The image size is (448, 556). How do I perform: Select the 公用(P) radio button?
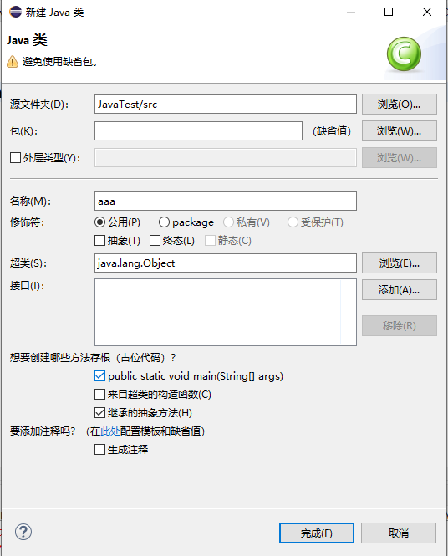point(100,222)
